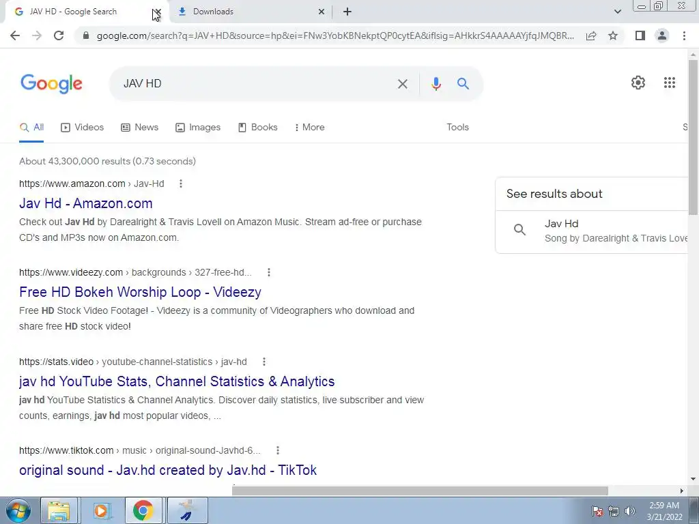Viewport: 699px width, 524px height.
Task: Open jav hd YouTube Stats link
Action: [177, 381]
